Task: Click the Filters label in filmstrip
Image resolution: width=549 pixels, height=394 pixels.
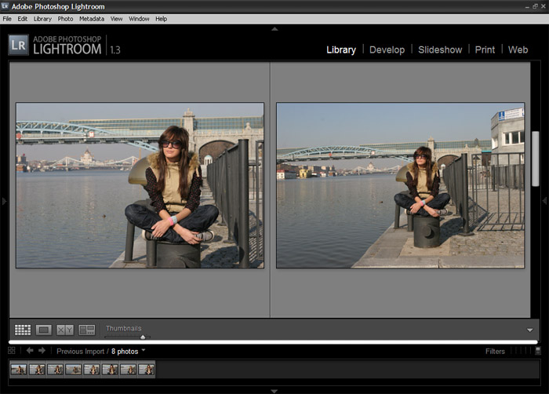Action: tap(495, 352)
